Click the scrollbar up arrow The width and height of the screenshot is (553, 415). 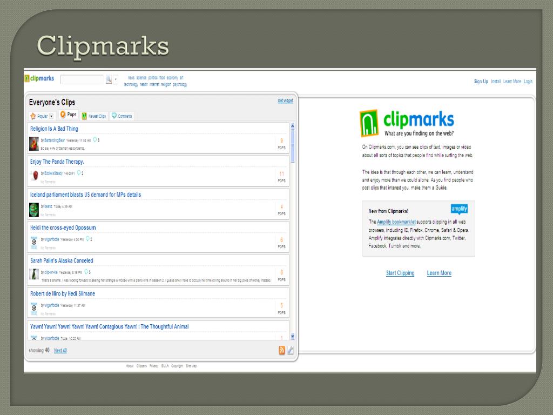pos(292,126)
